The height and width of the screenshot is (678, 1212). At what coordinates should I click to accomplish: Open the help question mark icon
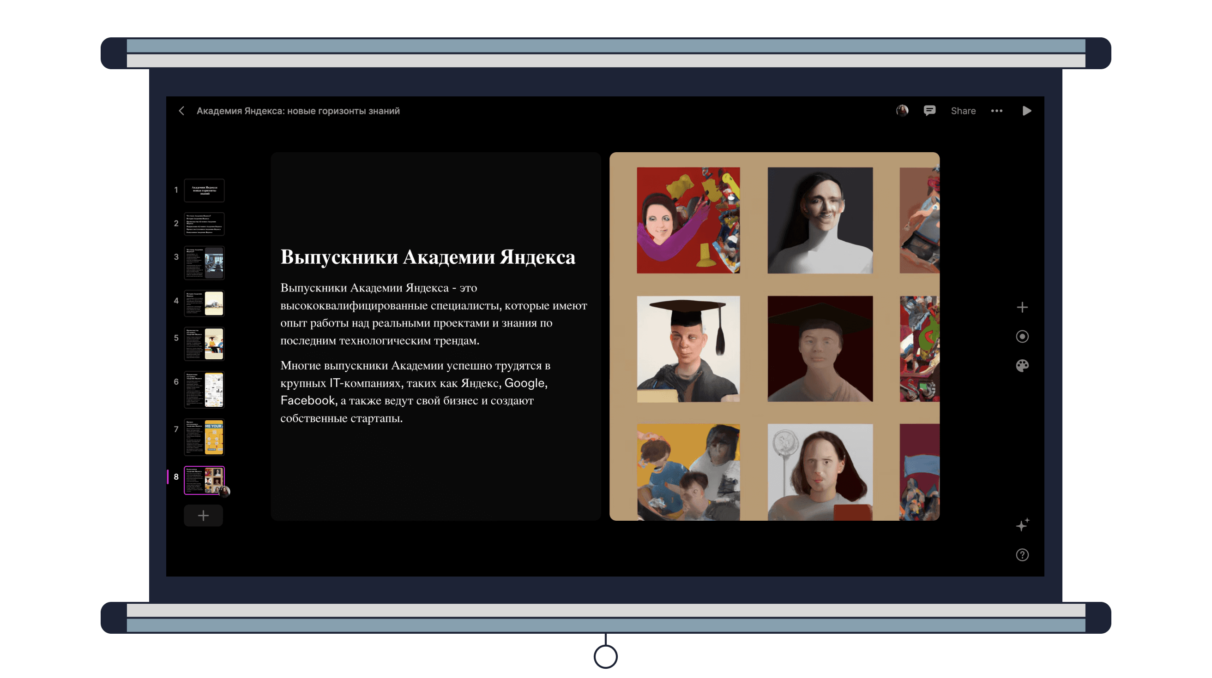1022,555
